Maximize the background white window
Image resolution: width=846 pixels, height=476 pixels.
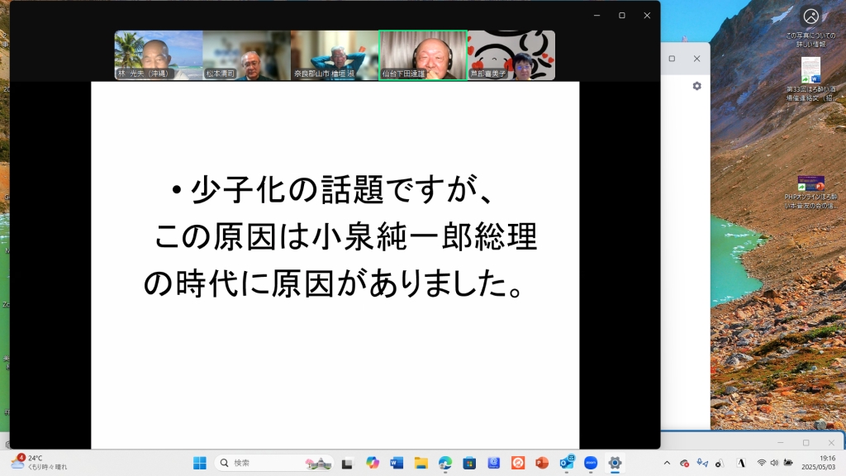pyautogui.click(x=672, y=59)
